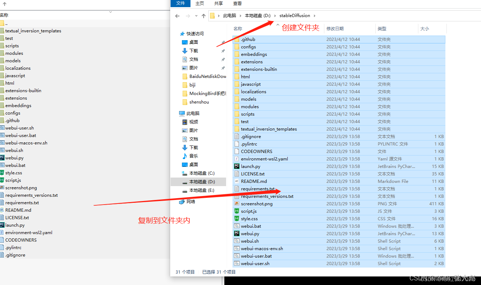Select webui-macos-env.sh in Explorer list

(x=339, y=248)
